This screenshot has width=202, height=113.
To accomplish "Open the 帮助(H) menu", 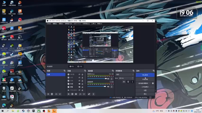I will [100, 24].
